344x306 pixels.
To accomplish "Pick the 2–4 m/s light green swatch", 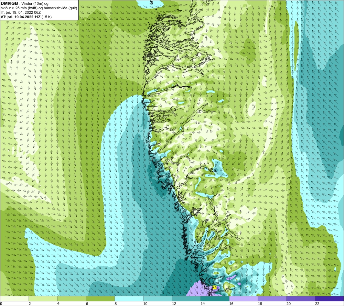I will click(x=43, y=298).
